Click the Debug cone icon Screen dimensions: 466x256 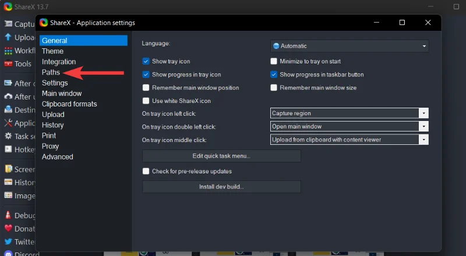(8, 215)
